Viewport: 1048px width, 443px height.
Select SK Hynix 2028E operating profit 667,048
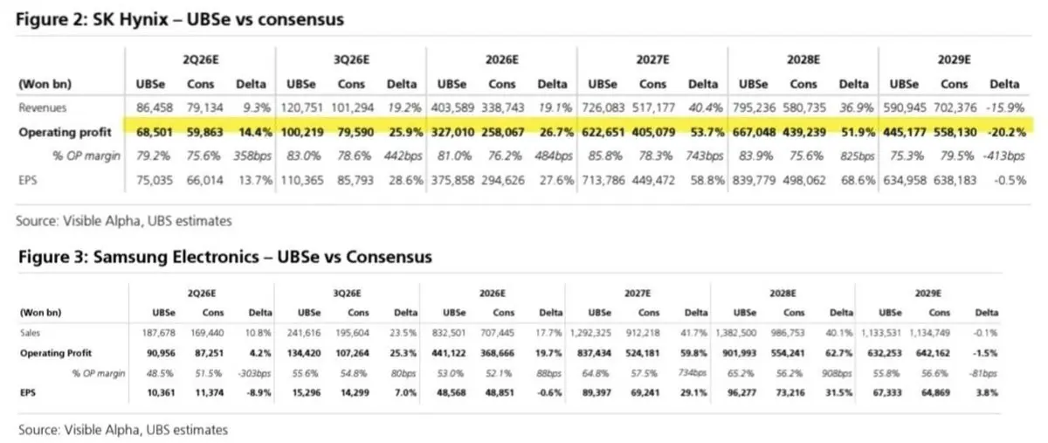(x=752, y=133)
